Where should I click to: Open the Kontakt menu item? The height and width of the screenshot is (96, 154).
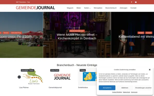[133, 8]
